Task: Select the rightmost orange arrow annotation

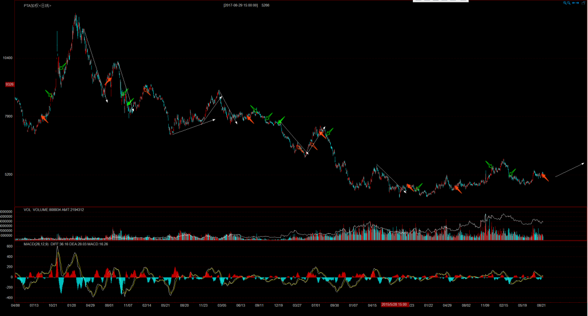Action: point(544,177)
